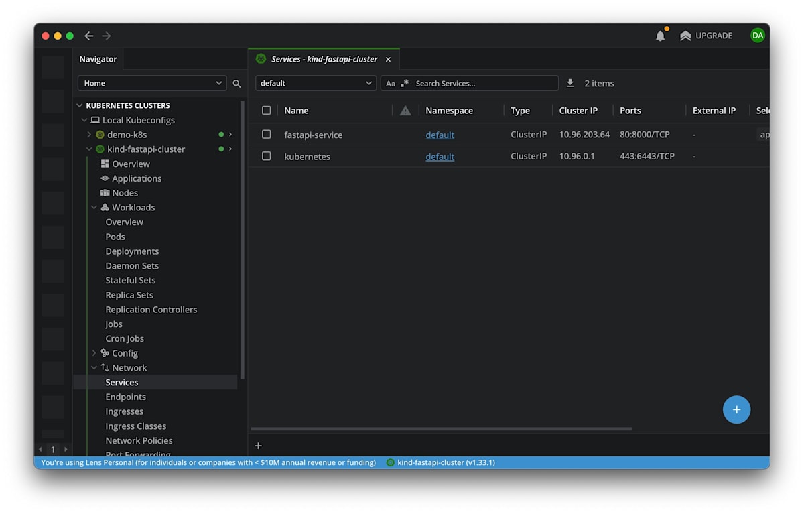Collapse Local Kubeconfigs tree node

tap(84, 120)
